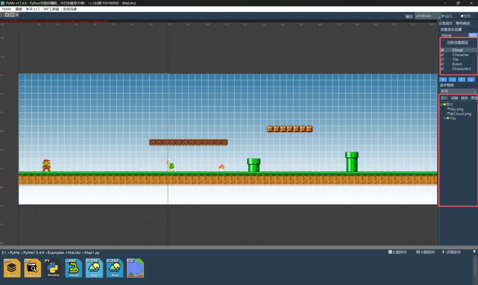
Task: Select the red brick platform
Action: coord(189,142)
